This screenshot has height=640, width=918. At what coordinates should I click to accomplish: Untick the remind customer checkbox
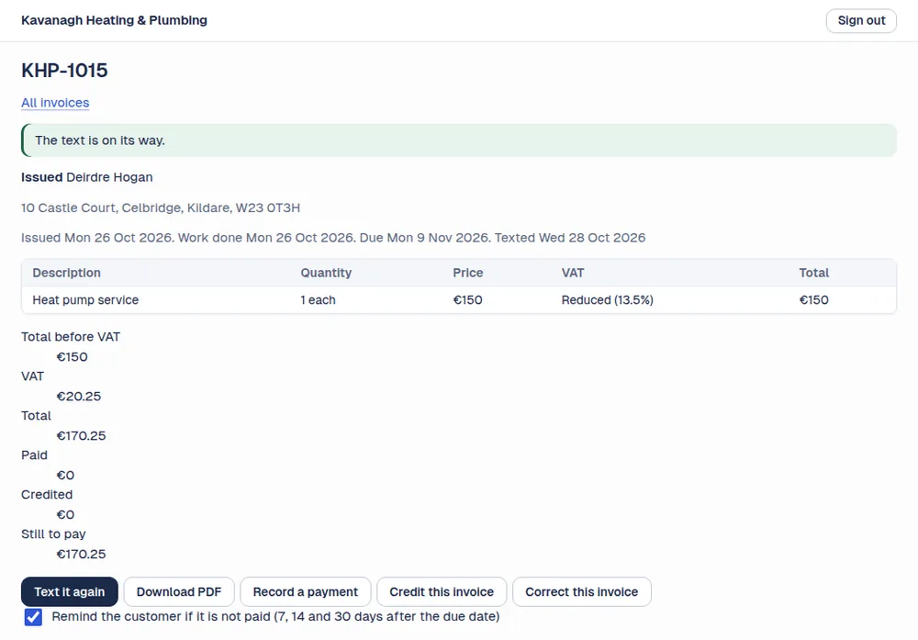tap(33, 616)
